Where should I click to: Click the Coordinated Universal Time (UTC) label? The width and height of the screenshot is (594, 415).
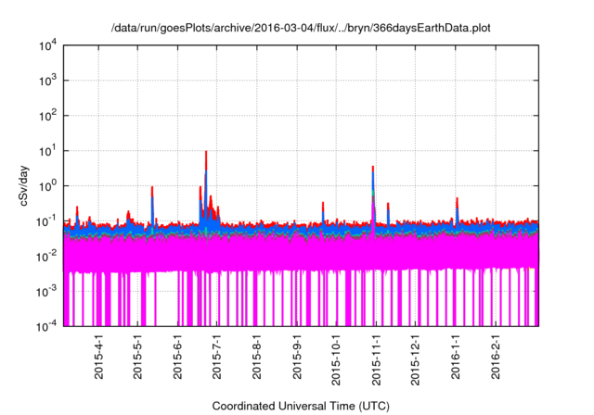(x=301, y=407)
